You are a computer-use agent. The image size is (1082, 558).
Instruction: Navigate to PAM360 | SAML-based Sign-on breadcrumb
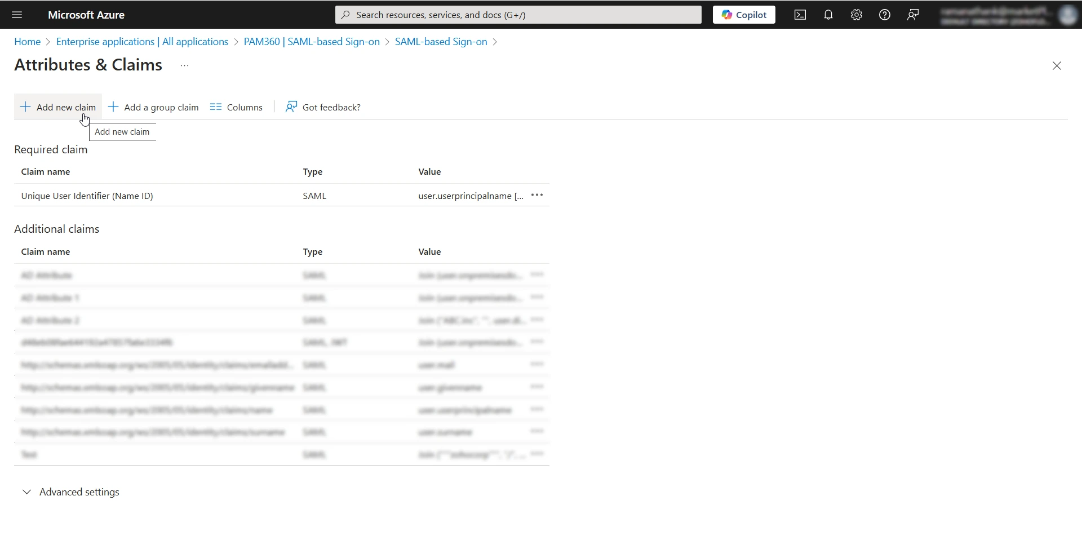312,41
